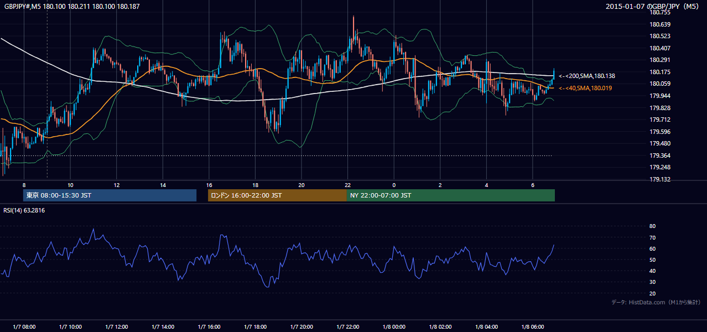Click the 1/8 00:00 bottom time label

(x=394, y=326)
